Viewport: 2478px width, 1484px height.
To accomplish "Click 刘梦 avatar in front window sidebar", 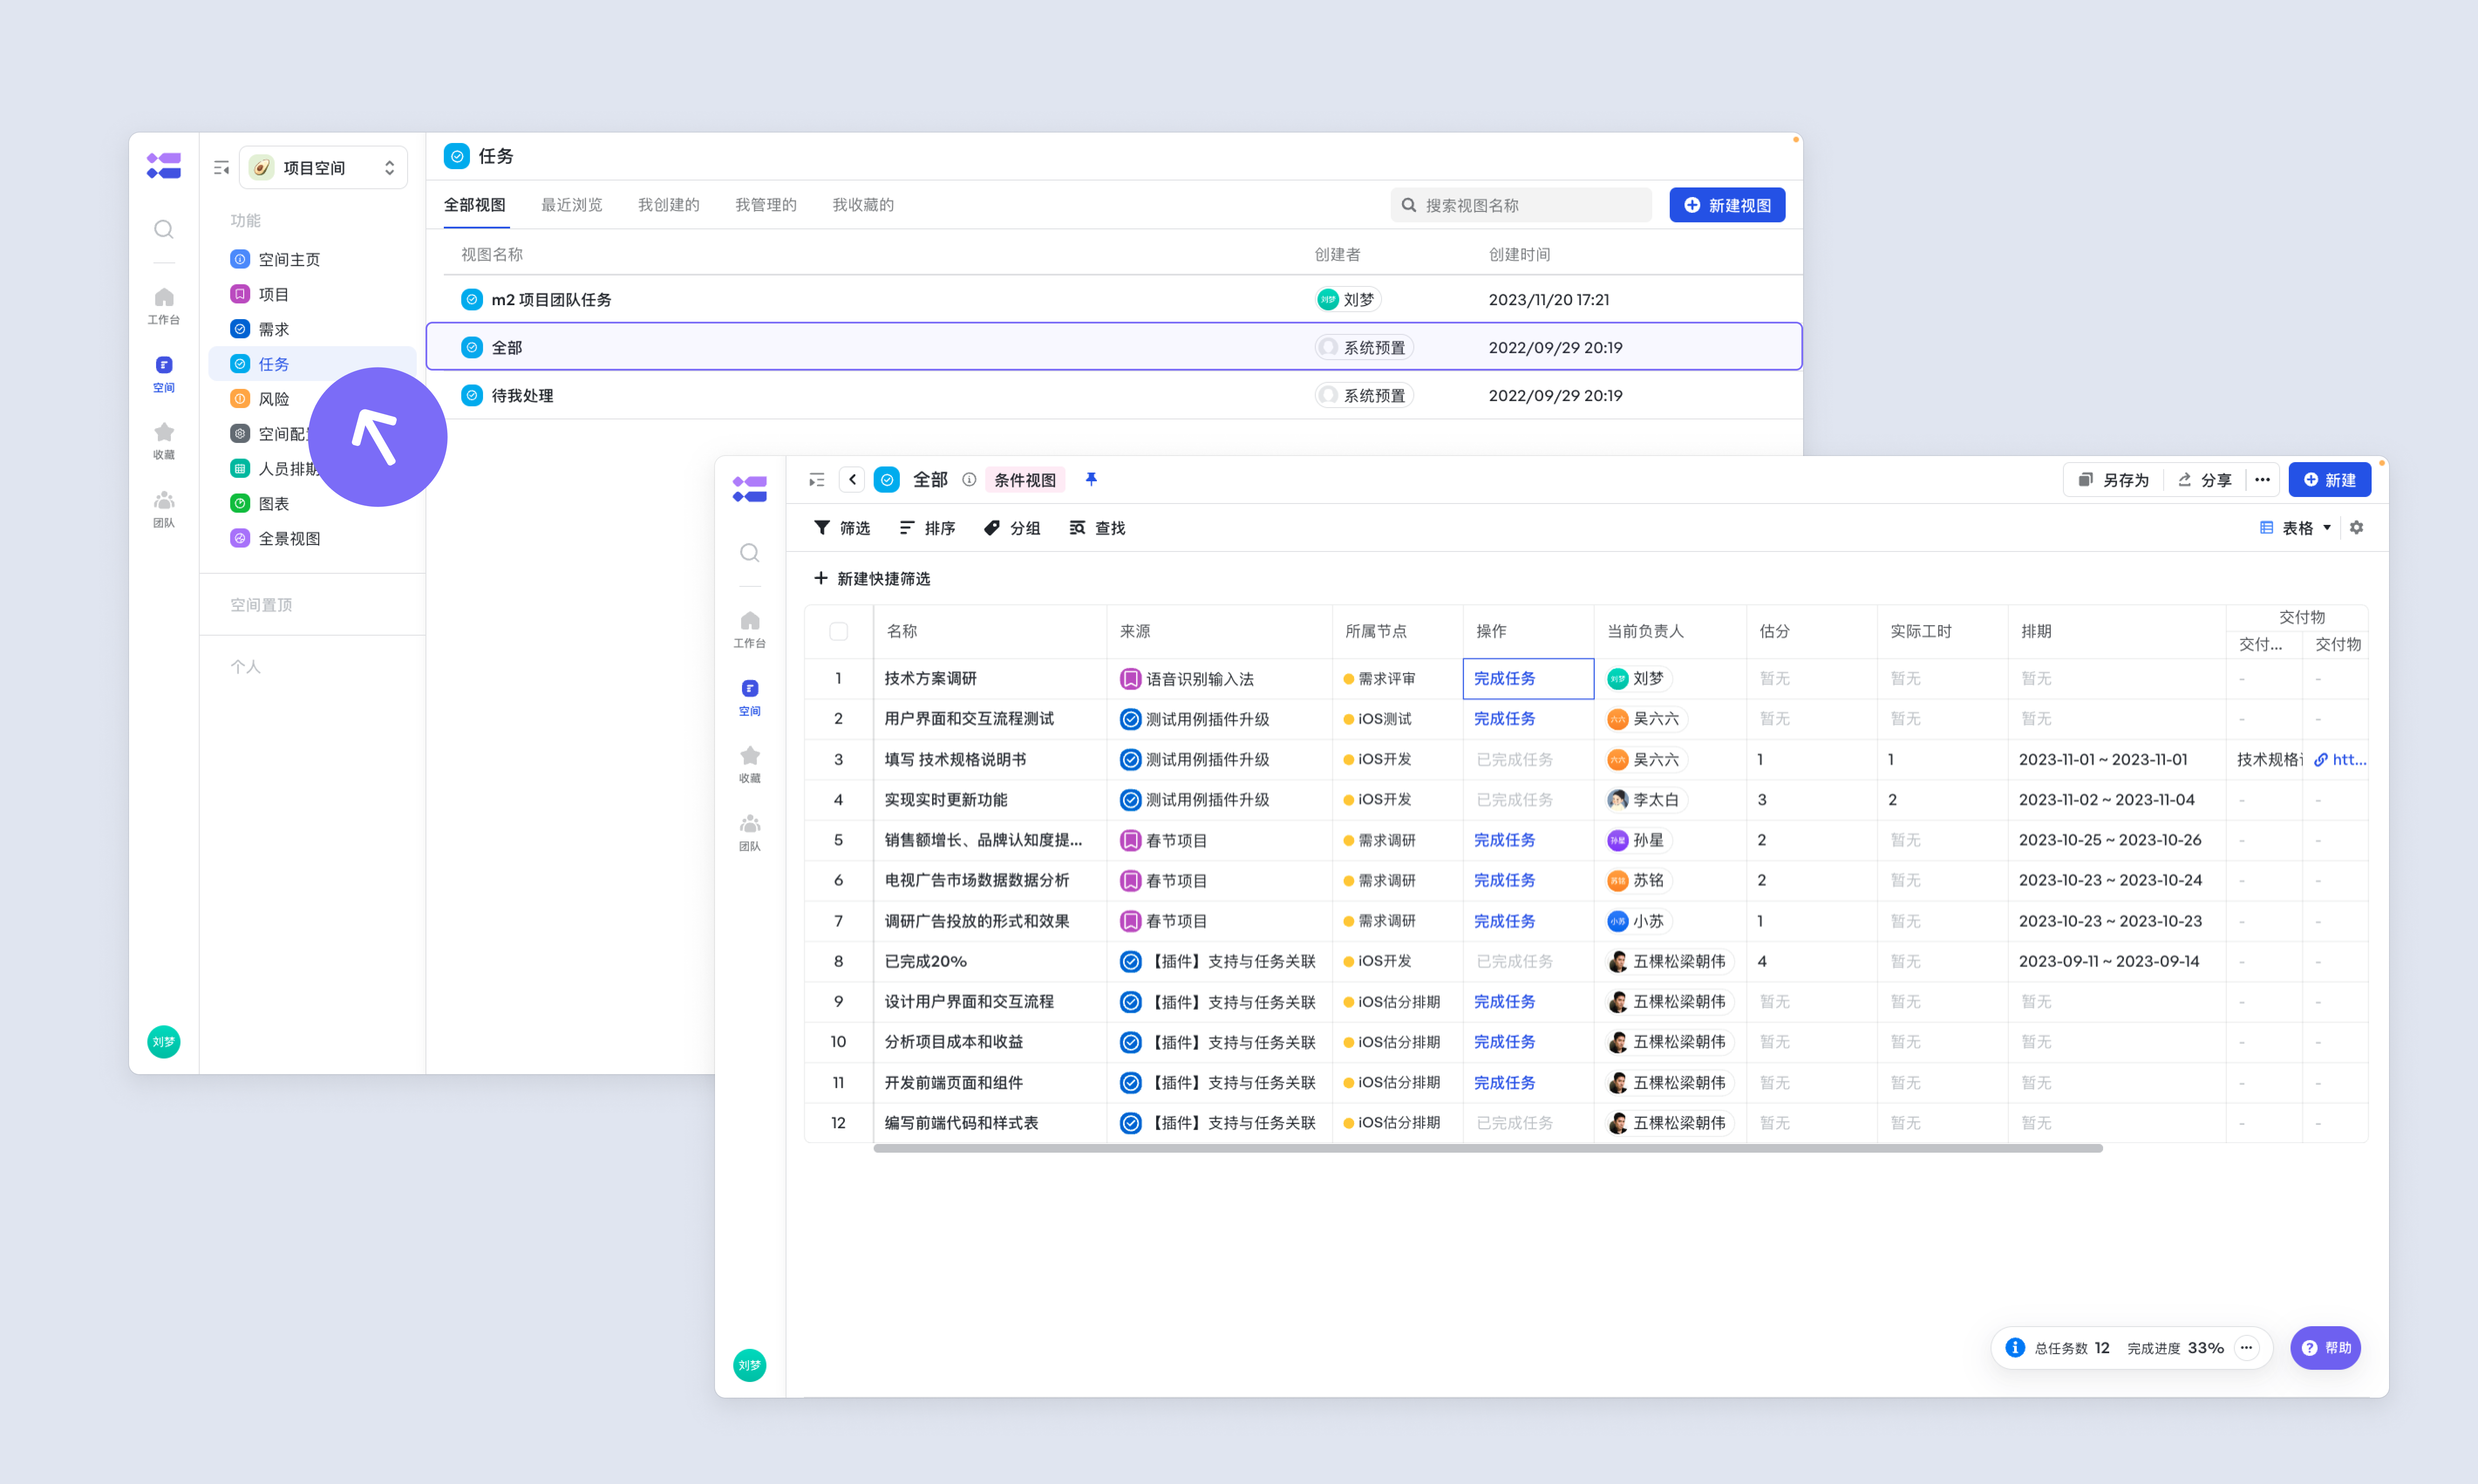I will point(750,1365).
